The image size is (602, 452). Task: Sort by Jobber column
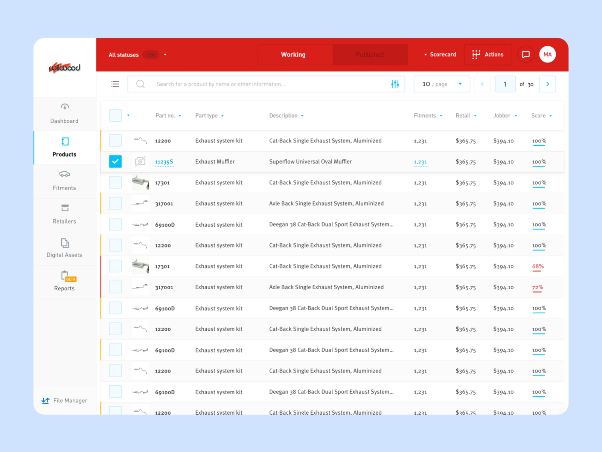click(505, 116)
